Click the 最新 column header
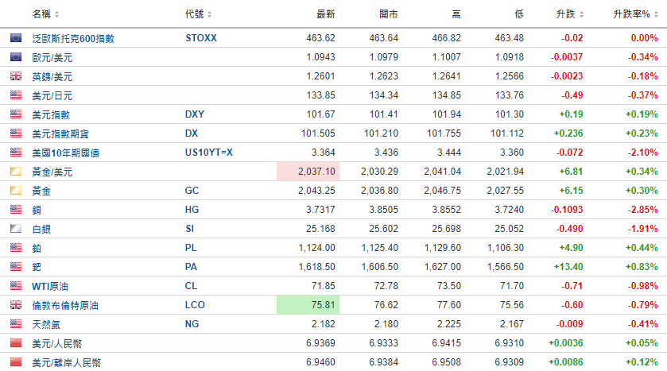Viewport: 667px width, 371px height. pos(325,14)
